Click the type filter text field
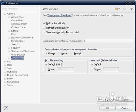Screen dimensions: 136x112 click(x=20, y=9)
